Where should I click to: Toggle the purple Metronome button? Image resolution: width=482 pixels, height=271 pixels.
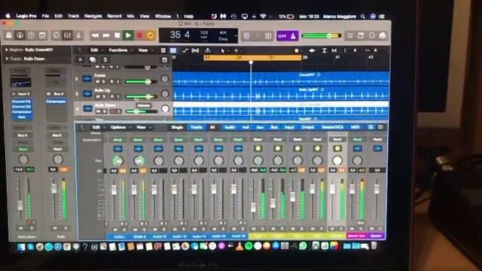(x=293, y=36)
